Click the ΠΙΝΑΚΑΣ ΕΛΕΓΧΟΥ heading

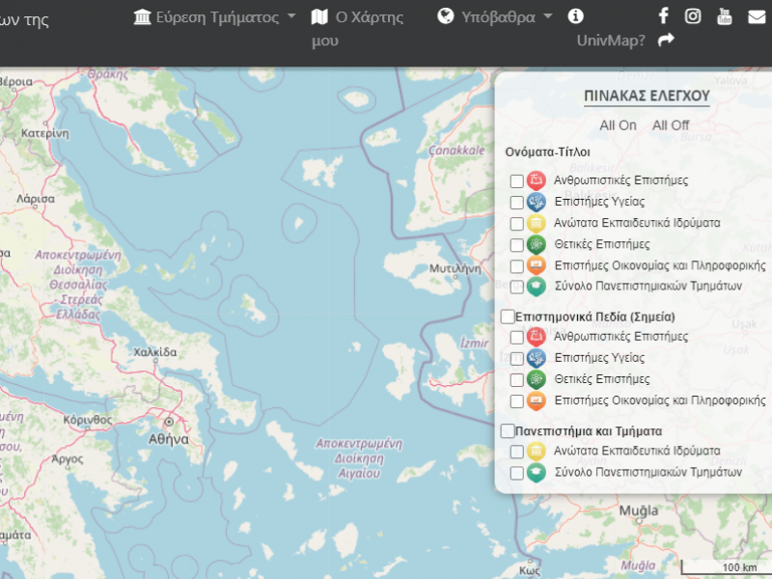tap(647, 96)
